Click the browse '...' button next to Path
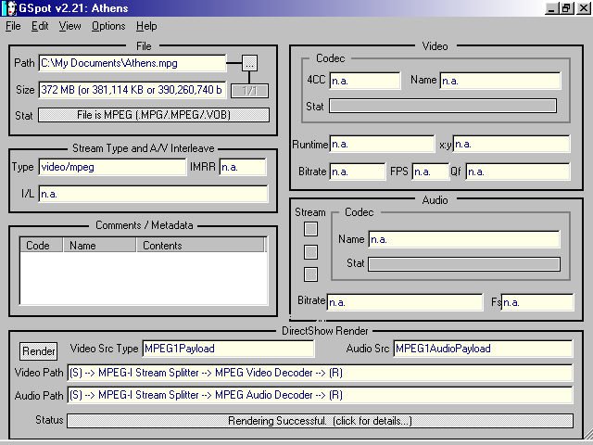Viewport: 593px width, 445px height. [x=249, y=63]
